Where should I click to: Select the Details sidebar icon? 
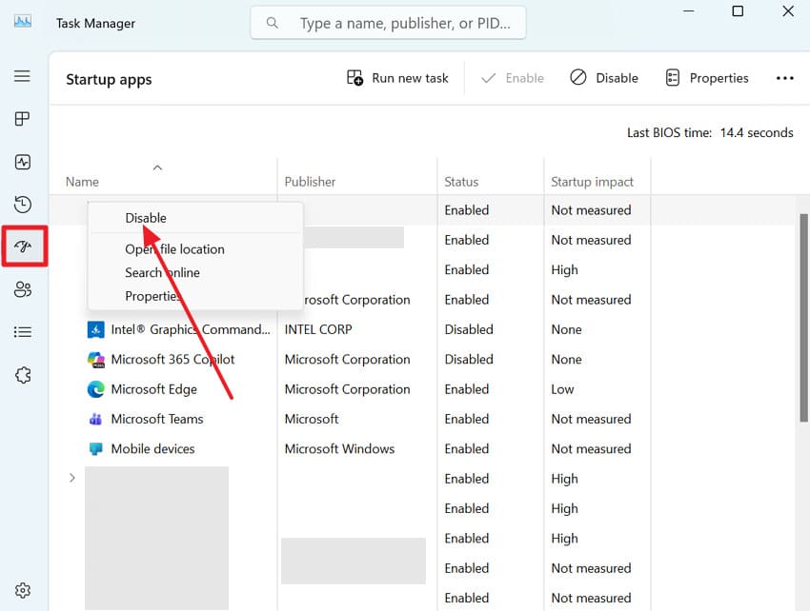click(23, 331)
